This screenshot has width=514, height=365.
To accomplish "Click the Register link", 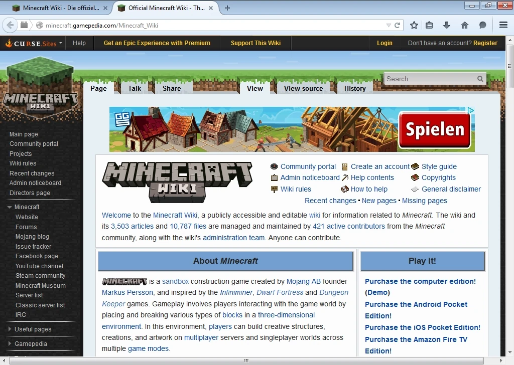I will pos(485,43).
